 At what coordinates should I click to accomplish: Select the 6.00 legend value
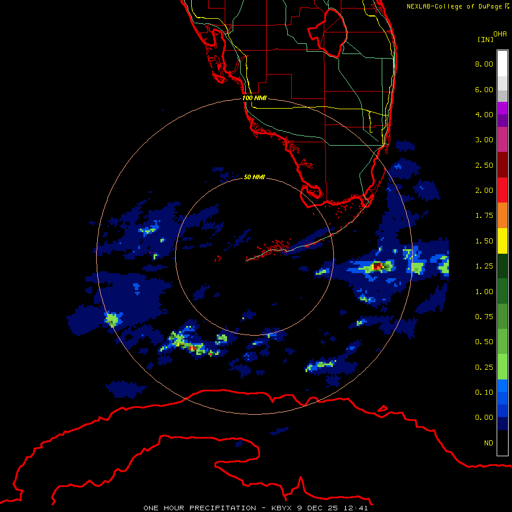point(484,89)
